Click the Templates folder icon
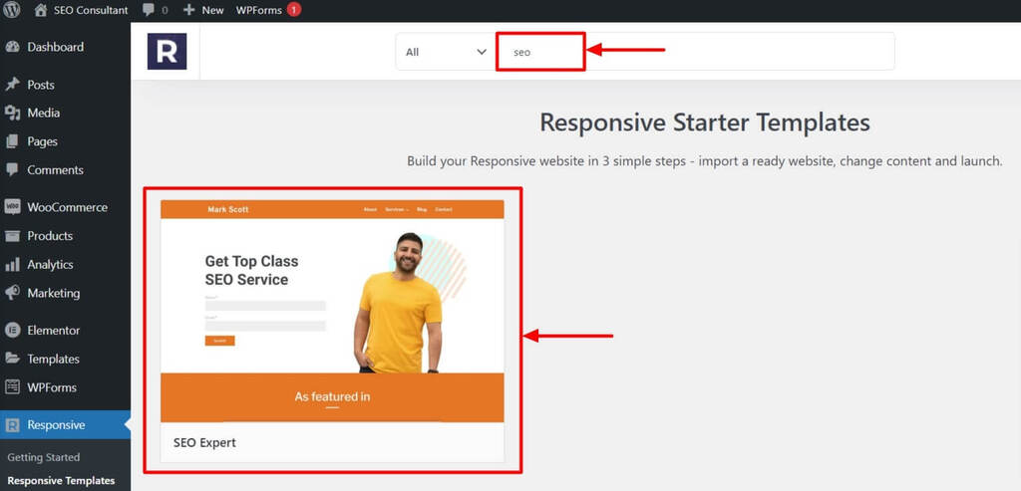 [12, 359]
